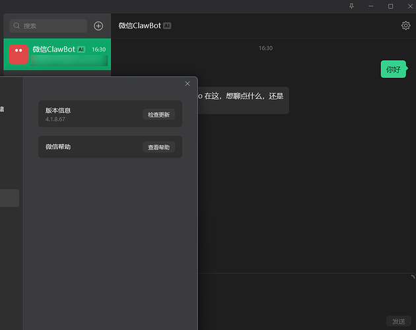Screen dimensions: 416x330
Task: Maximize the WeChat window
Action: (x=390, y=6)
